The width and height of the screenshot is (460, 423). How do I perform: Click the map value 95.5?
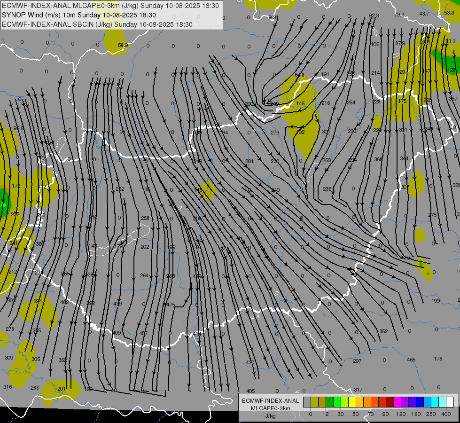coord(18,129)
